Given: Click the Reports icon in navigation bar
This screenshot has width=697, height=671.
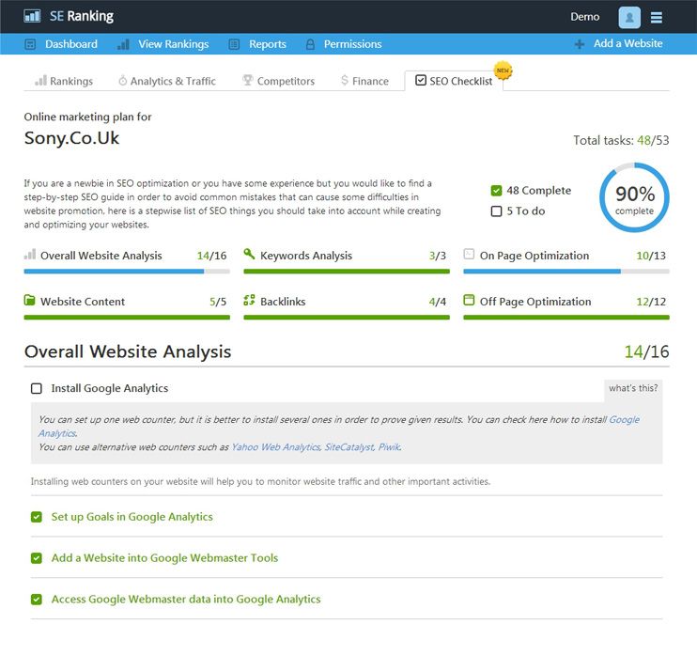Looking at the screenshot, I should [x=234, y=44].
